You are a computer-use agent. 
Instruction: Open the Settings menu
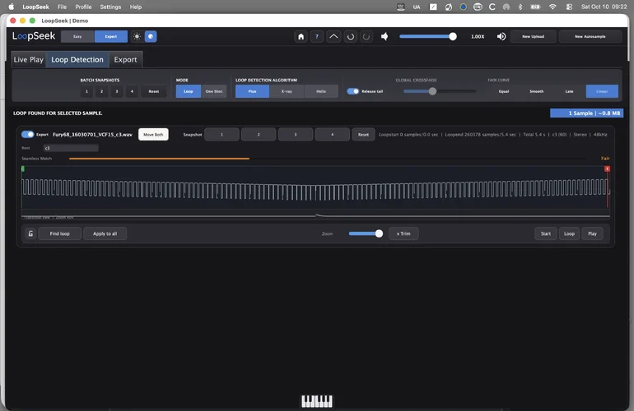pyautogui.click(x=110, y=7)
